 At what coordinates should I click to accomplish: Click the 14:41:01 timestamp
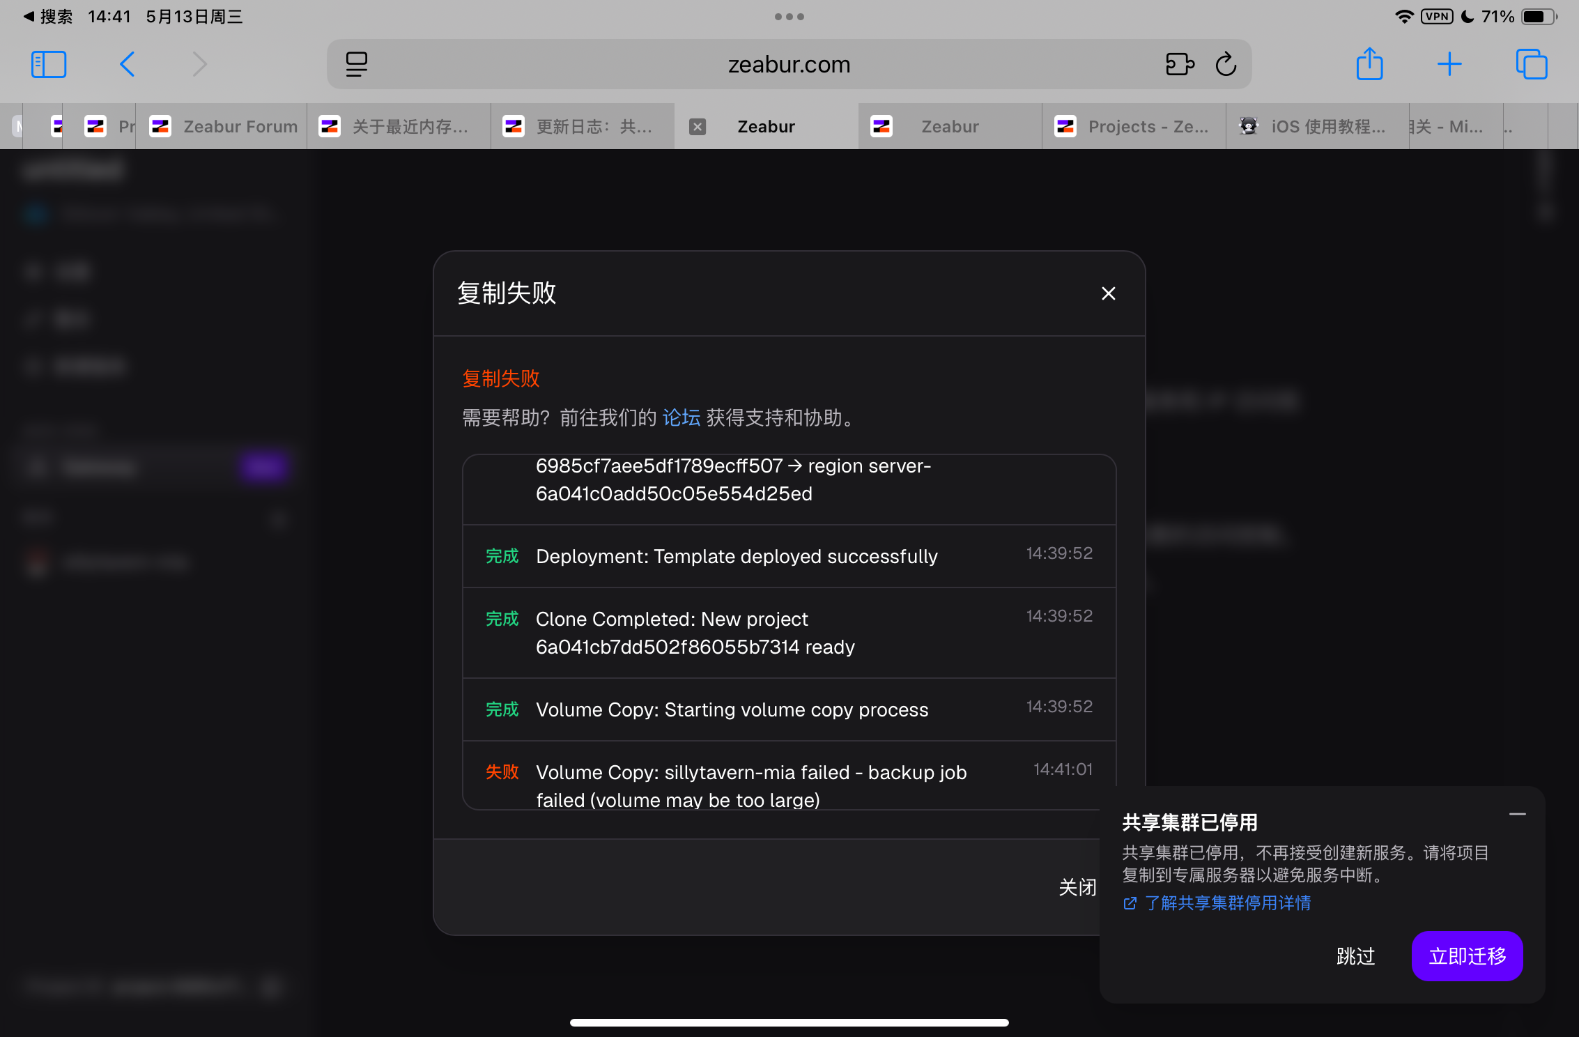pos(1063,769)
